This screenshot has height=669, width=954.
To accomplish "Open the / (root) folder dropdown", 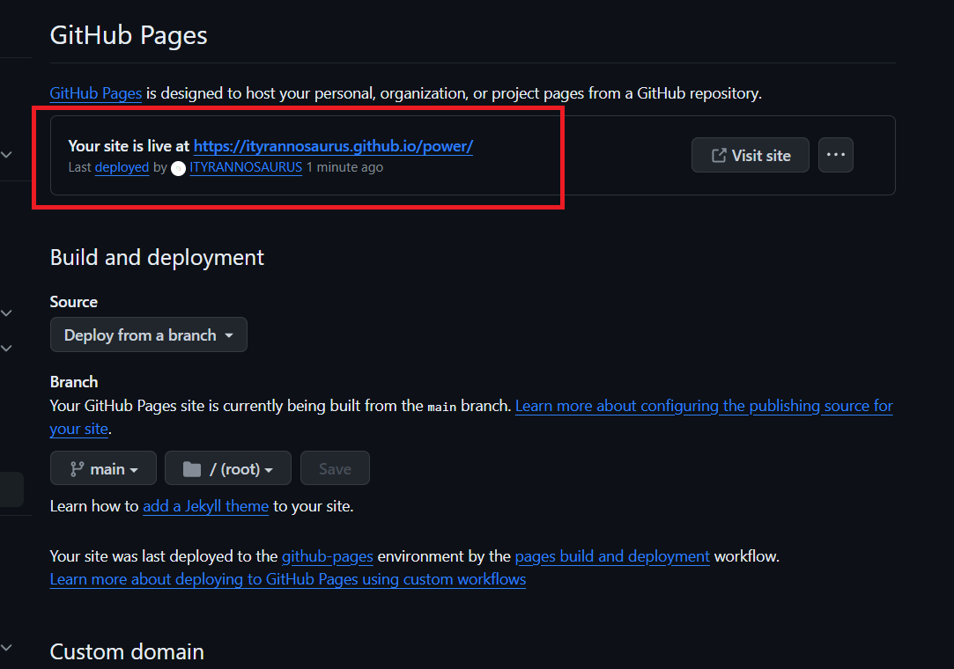I will click(227, 467).
